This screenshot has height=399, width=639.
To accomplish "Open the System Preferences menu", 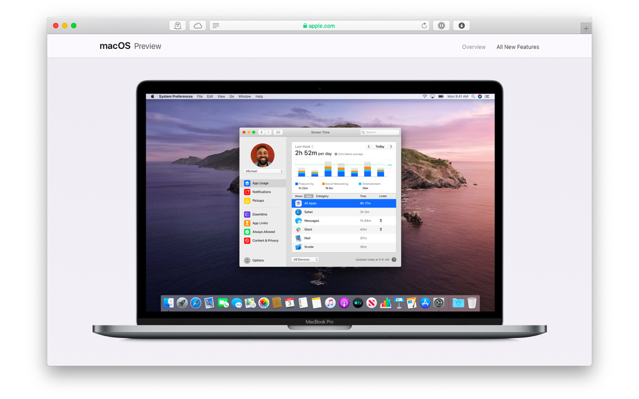I will click(176, 97).
